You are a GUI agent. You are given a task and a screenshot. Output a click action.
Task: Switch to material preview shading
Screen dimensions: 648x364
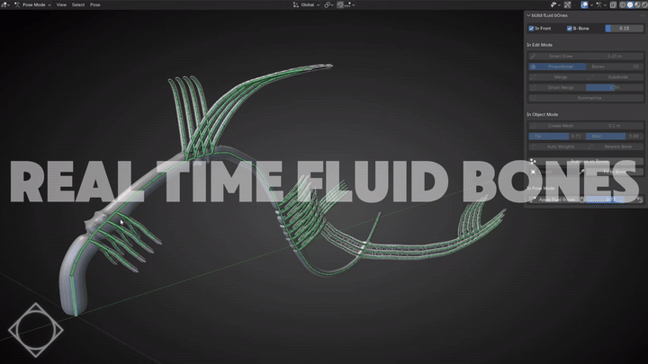(x=637, y=4)
